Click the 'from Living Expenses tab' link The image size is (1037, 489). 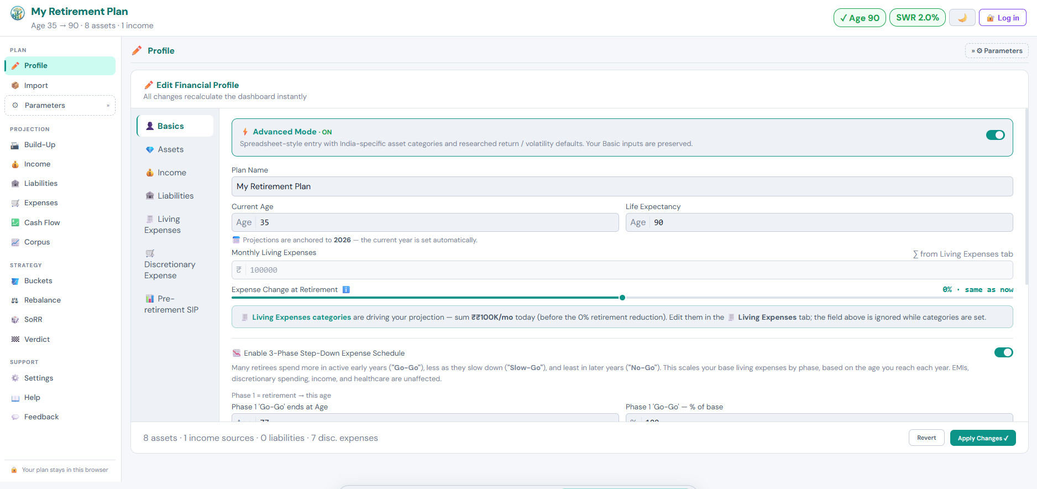coord(963,254)
